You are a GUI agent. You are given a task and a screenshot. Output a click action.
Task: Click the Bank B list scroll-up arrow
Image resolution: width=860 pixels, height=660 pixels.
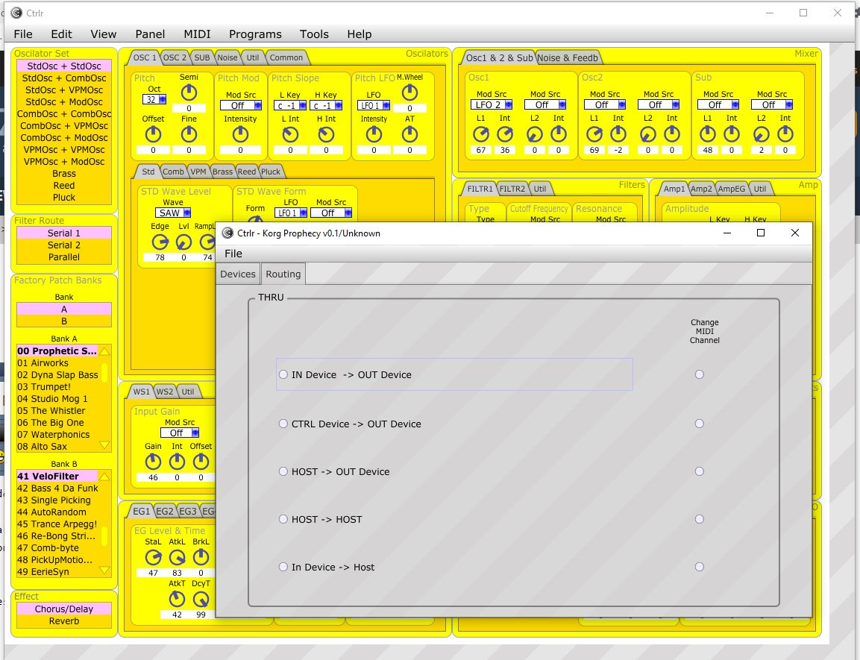[104, 477]
